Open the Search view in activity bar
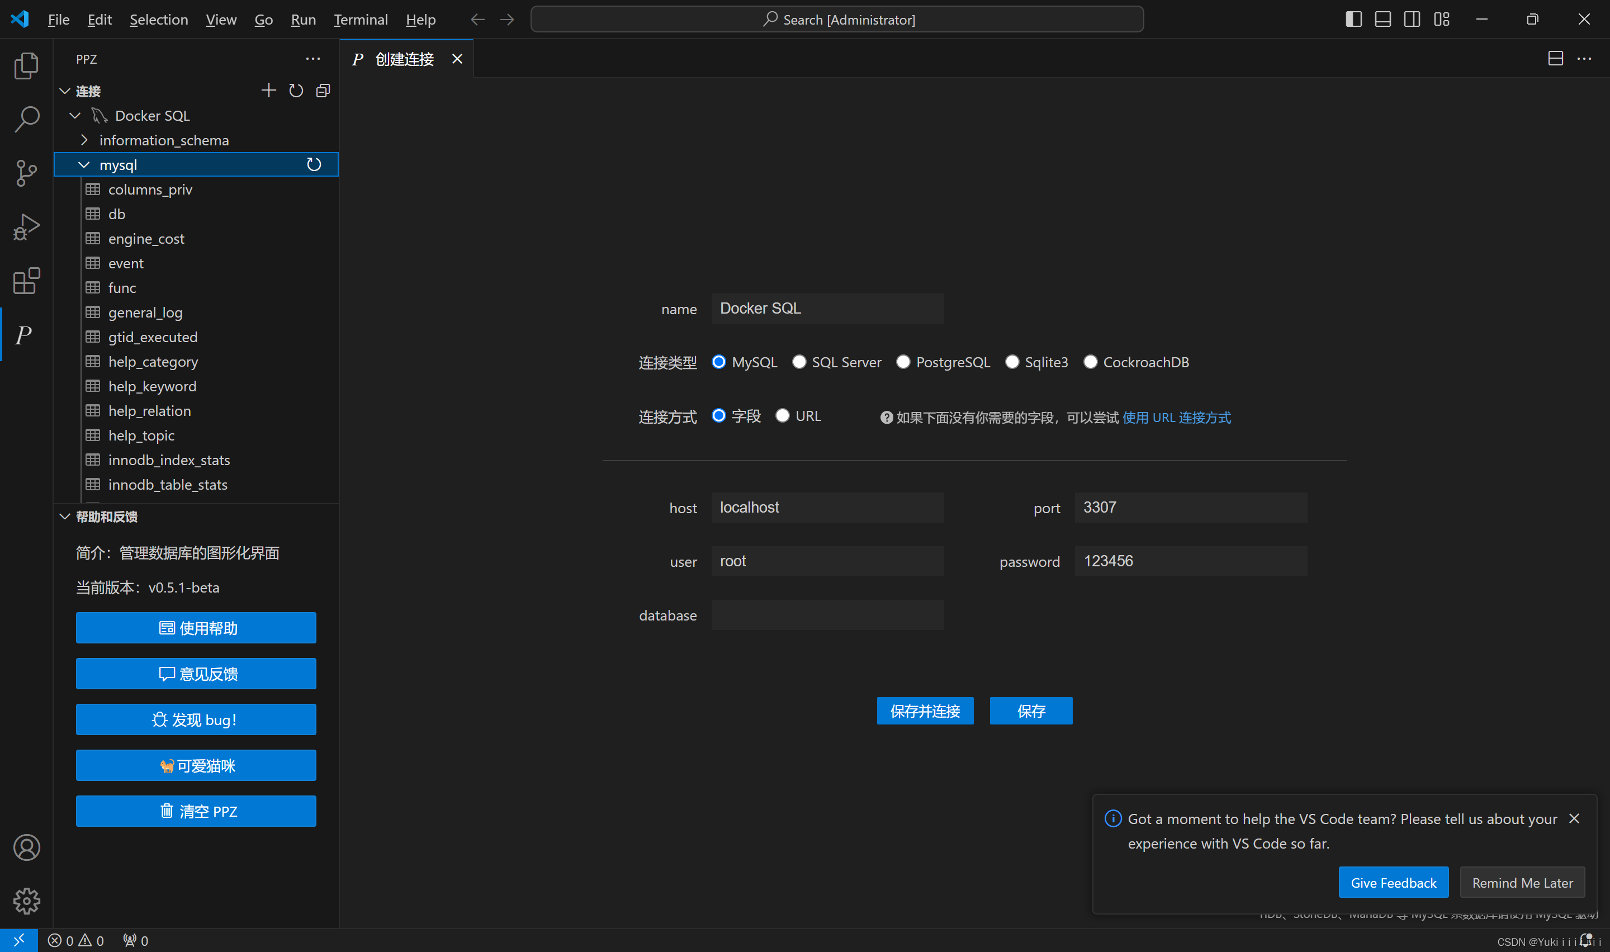 click(x=26, y=119)
